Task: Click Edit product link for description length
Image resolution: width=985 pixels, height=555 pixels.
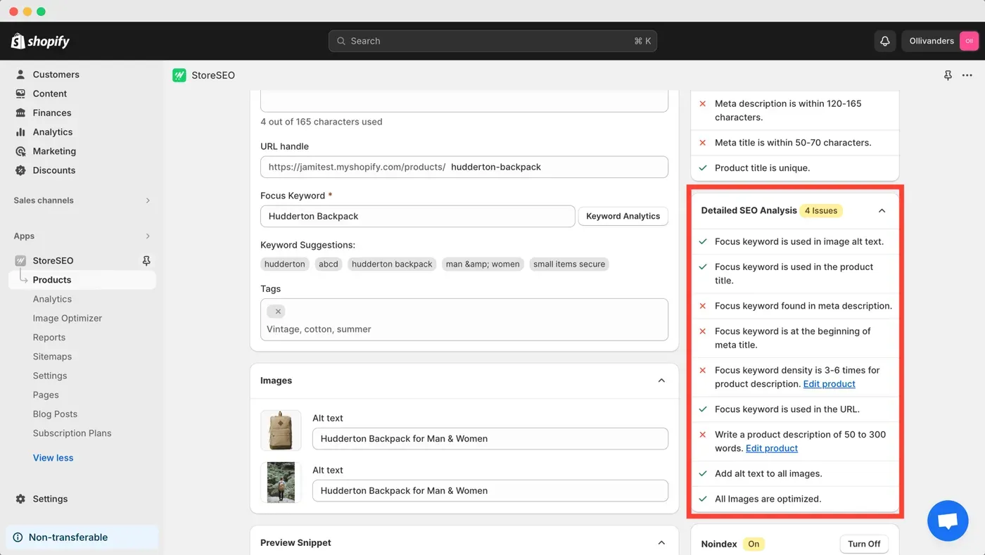Action: coord(772,449)
